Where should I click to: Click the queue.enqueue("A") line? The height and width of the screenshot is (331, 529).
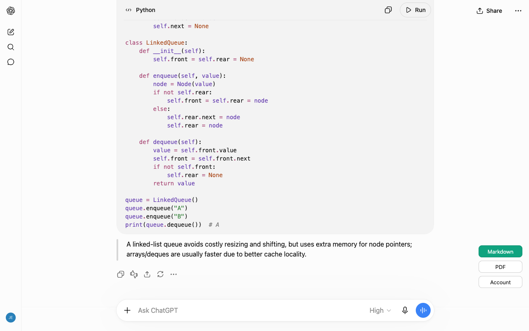pos(157,208)
